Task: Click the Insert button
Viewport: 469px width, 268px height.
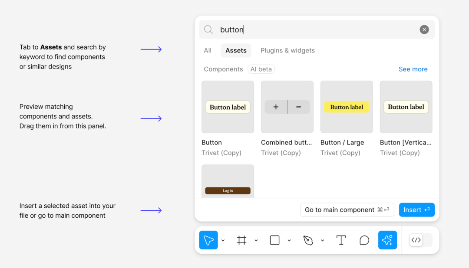Action: [x=416, y=210]
